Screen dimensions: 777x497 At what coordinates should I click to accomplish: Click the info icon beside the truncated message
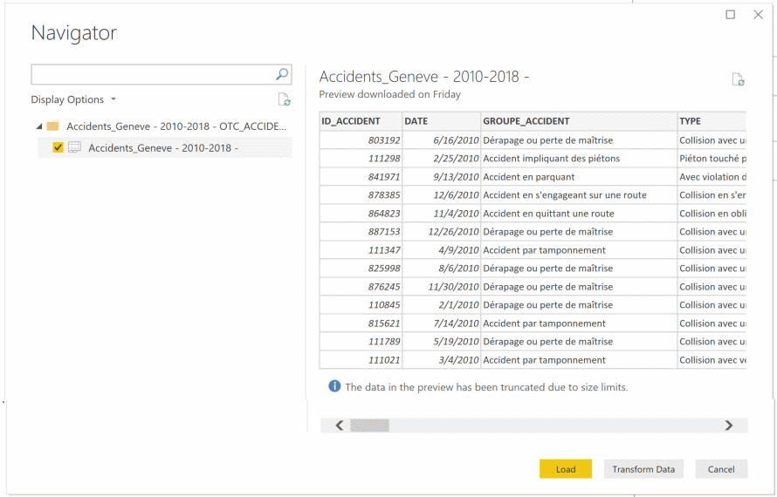pos(334,386)
